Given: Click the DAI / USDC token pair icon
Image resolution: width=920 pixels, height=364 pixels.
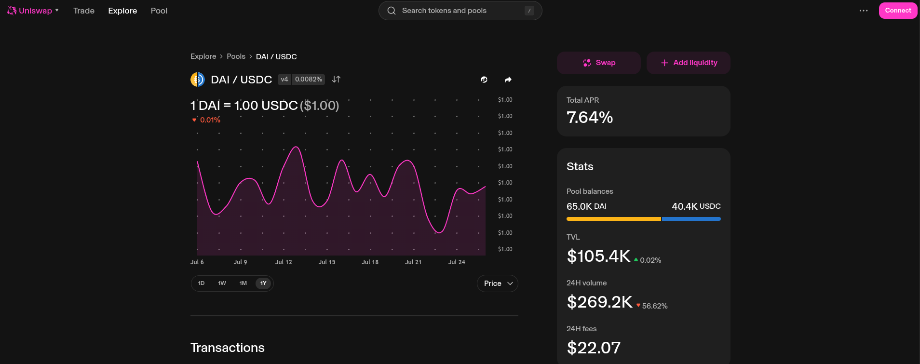Looking at the screenshot, I should [x=198, y=80].
